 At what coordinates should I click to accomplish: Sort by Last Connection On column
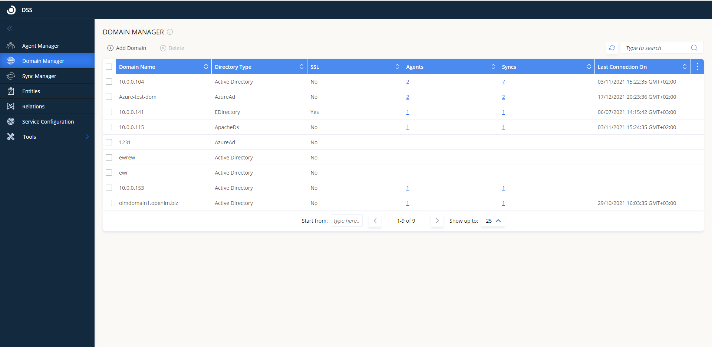[685, 67]
